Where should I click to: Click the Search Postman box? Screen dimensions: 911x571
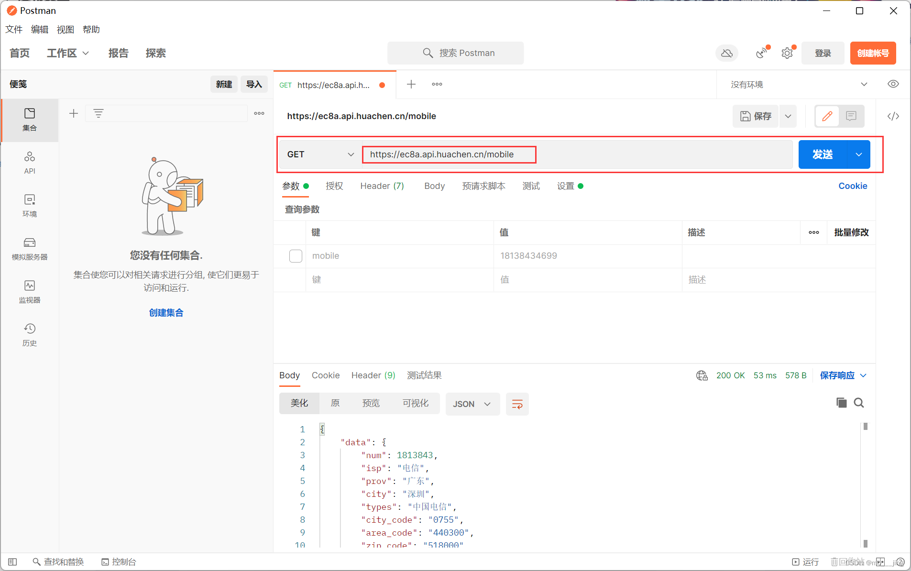(456, 53)
